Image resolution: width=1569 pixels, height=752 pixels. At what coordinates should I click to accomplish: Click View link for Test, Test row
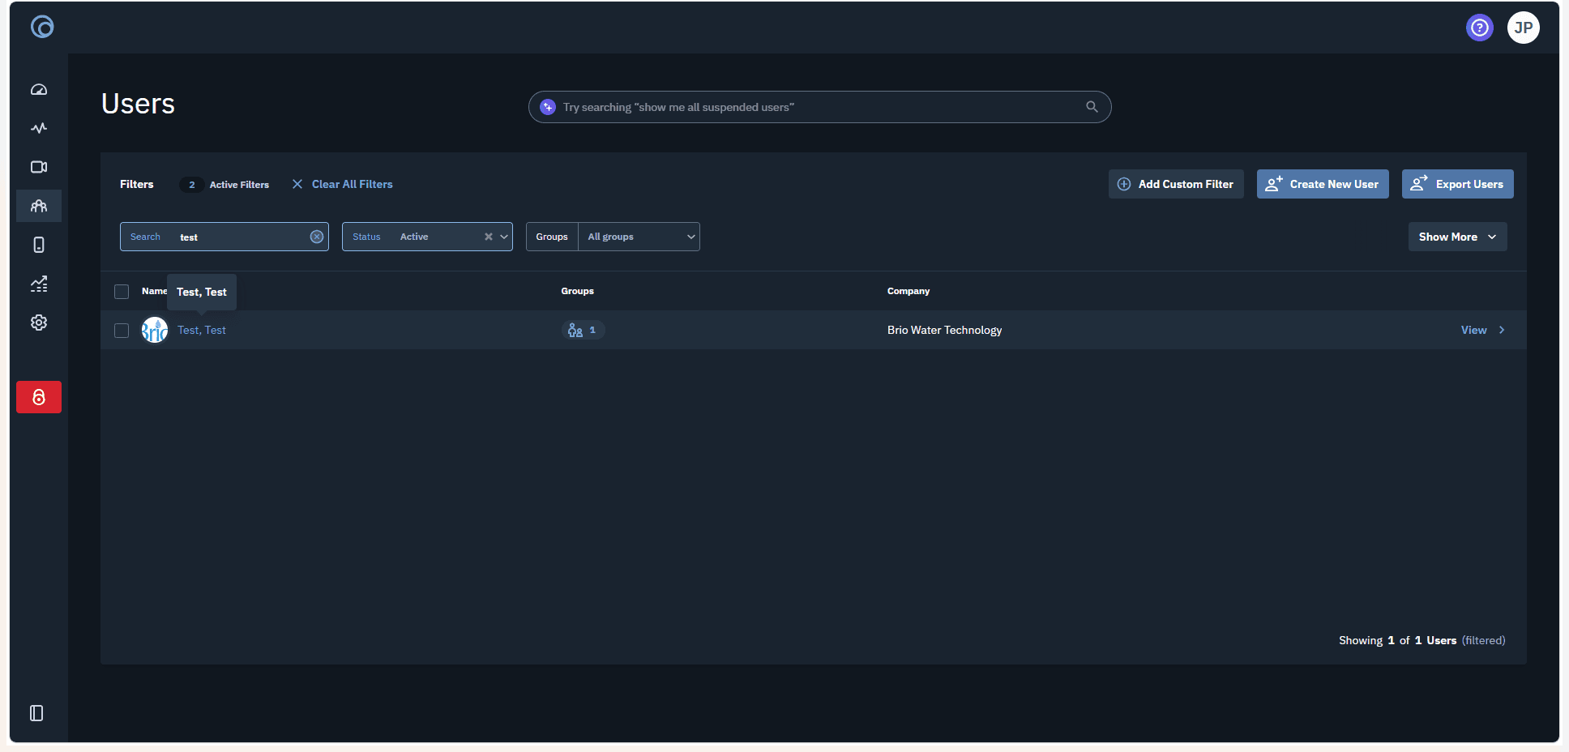[1483, 330]
